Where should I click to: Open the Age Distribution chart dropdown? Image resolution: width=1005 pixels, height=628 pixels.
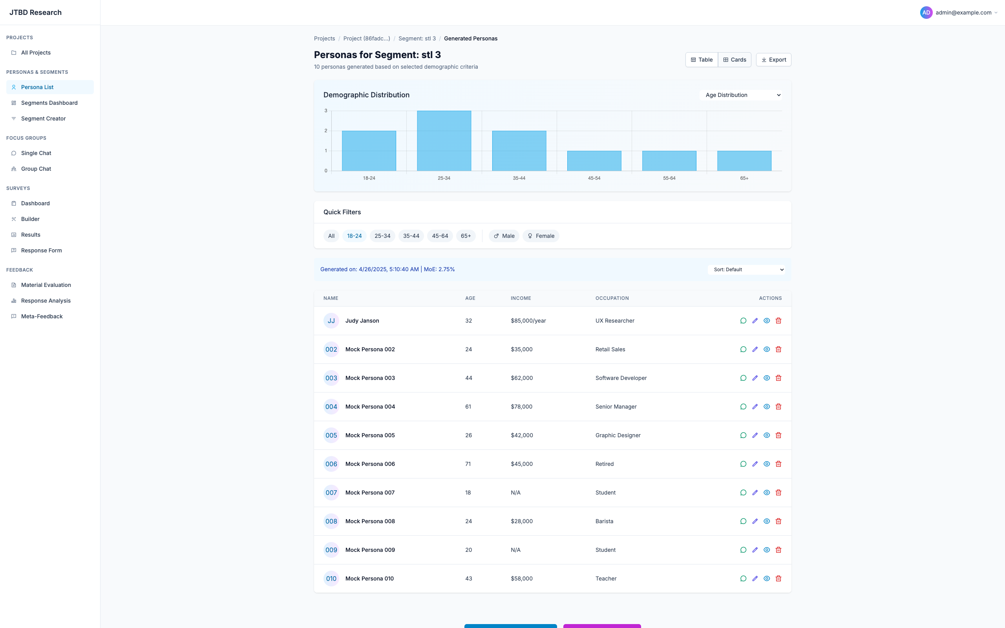point(740,95)
